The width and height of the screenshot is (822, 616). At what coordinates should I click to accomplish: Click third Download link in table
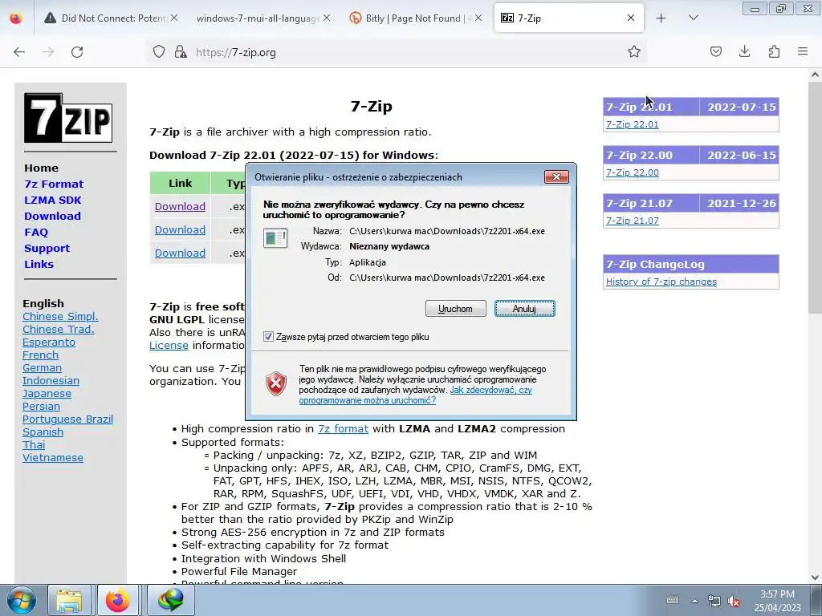[x=180, y=253]
